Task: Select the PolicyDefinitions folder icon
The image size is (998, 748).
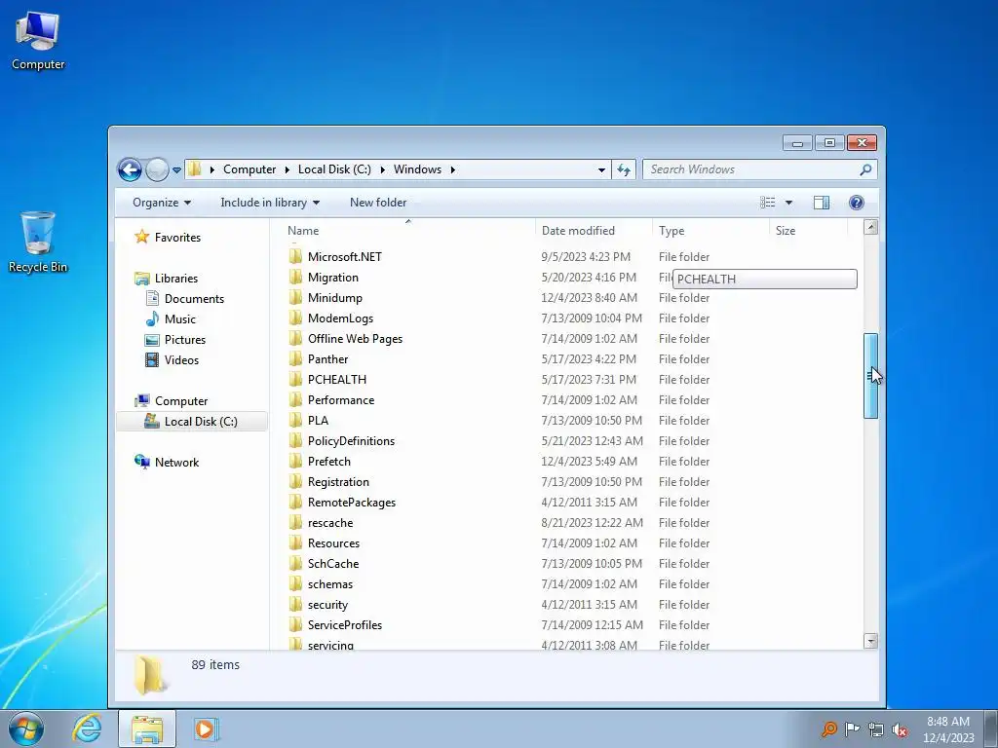Action: point(295,441)
